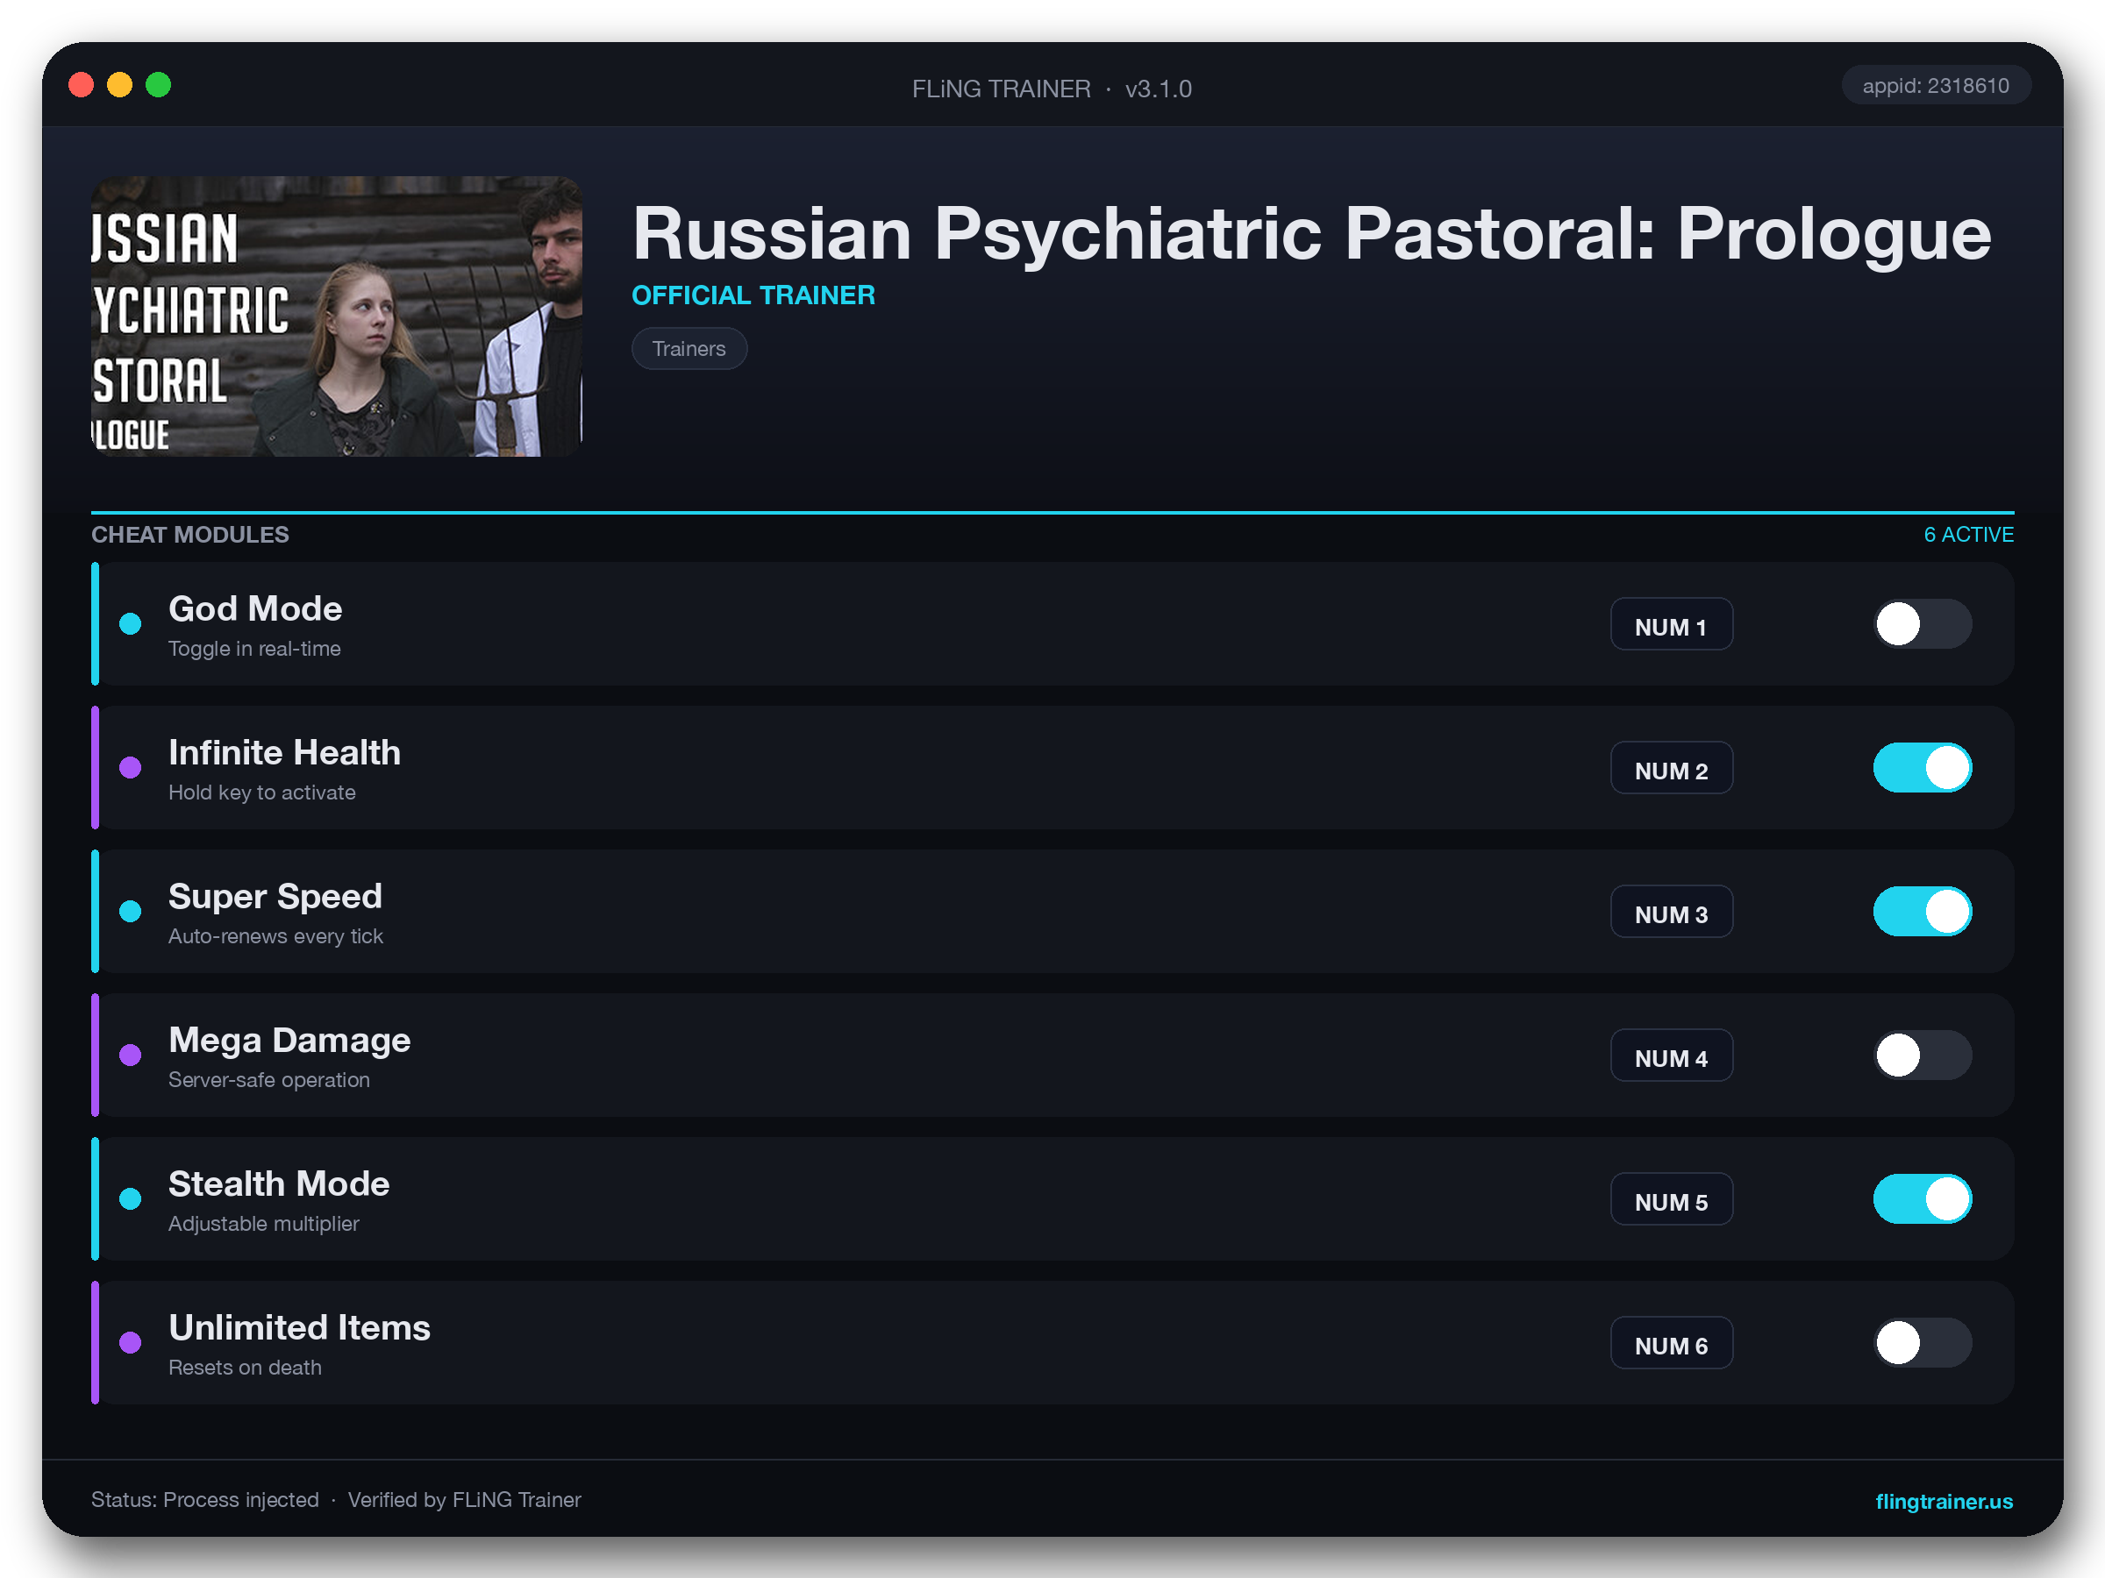
Task: Click the NUM 5 hotkey button
Action: [x=1671, y=1198]
